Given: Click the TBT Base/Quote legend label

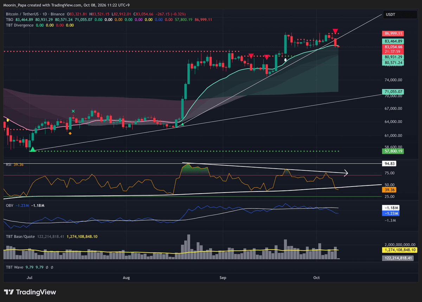Looking at the screenshot, I should tap(20, 237).
